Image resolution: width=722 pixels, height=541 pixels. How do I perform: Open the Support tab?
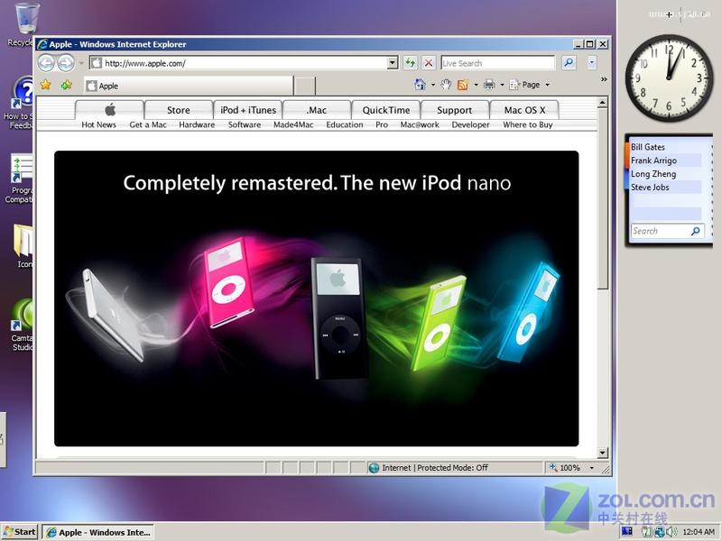coord(455,110)
